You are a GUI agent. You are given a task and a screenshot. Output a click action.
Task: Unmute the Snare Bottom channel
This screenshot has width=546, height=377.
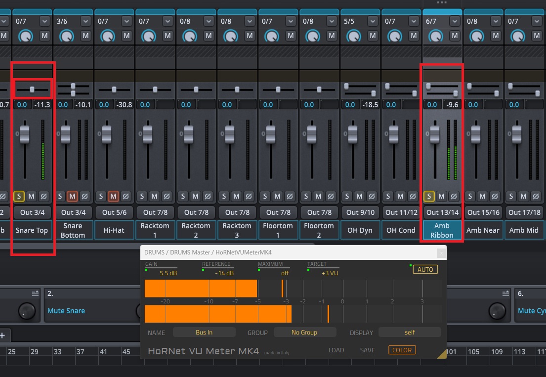coord(72,196)
